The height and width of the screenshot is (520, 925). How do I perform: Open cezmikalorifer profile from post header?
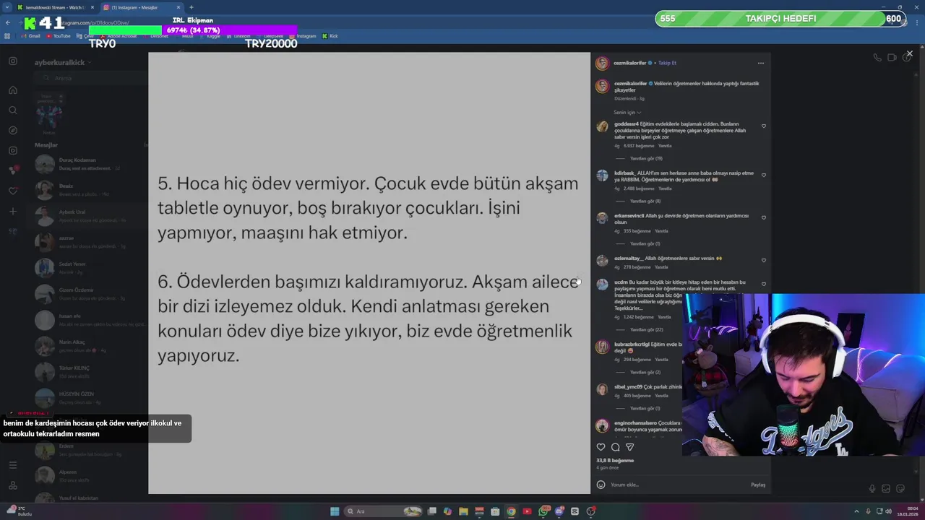click(x=630, y=63)
